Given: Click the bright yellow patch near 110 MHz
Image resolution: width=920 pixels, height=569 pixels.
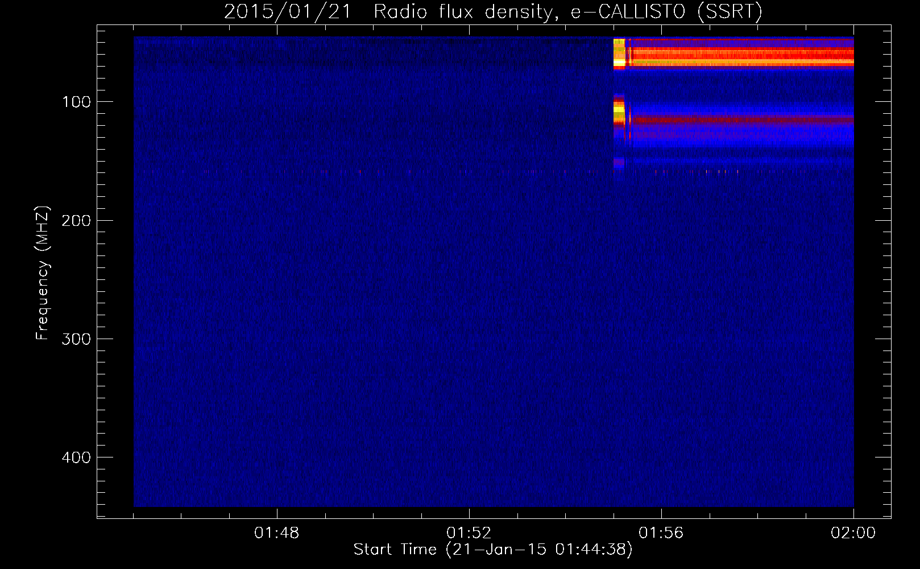Looking at the screenshot, I should pos(619,113).
